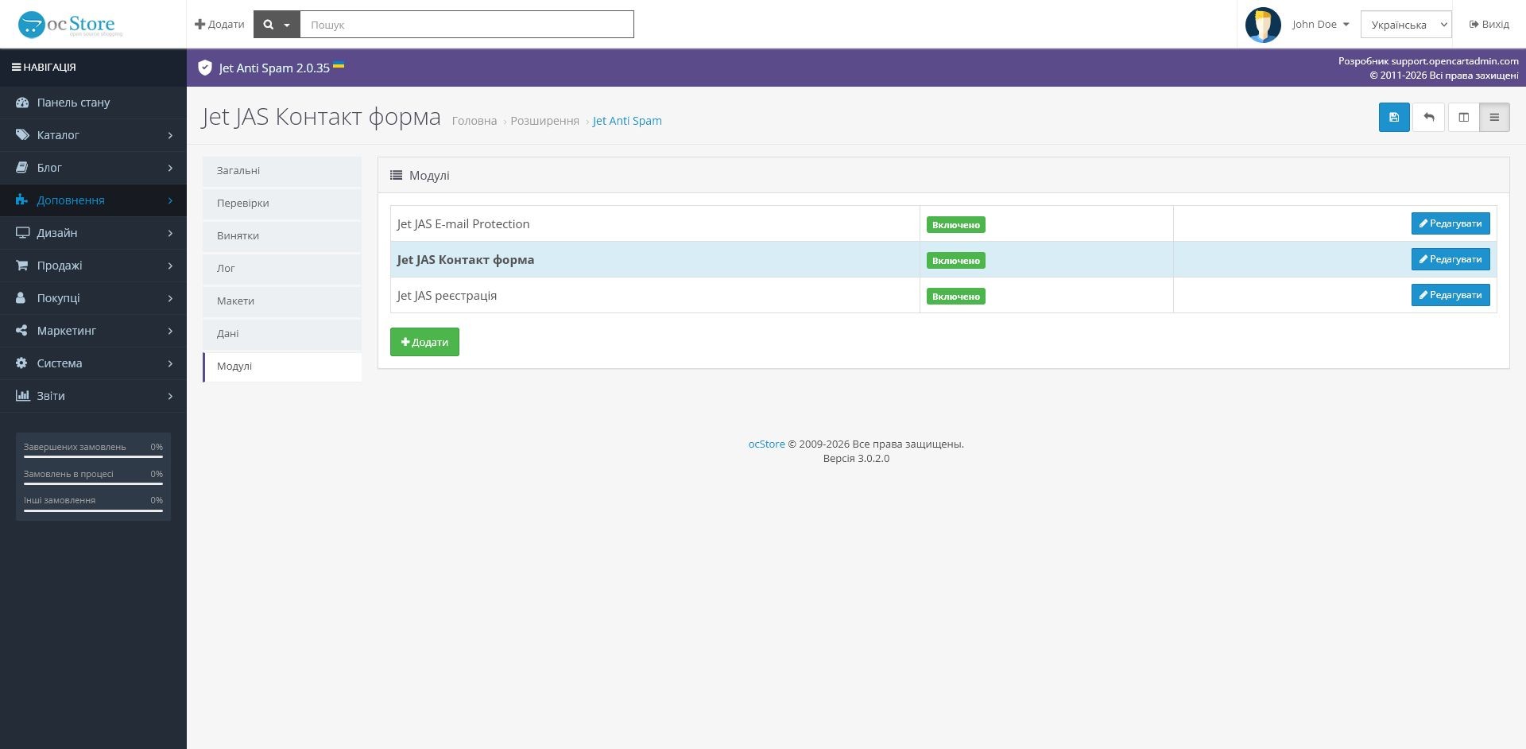Expand the Система sidebar menu
Viewport: 1526px width, 749px height.
[93, 363]
